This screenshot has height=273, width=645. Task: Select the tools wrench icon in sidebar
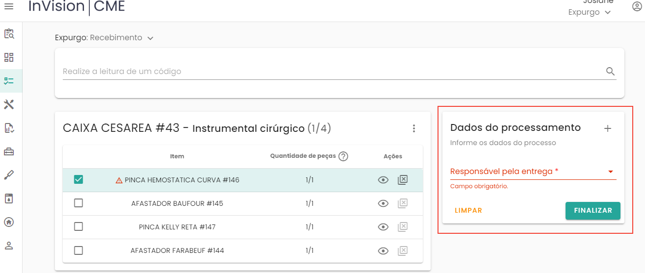[x=9, y=104]
